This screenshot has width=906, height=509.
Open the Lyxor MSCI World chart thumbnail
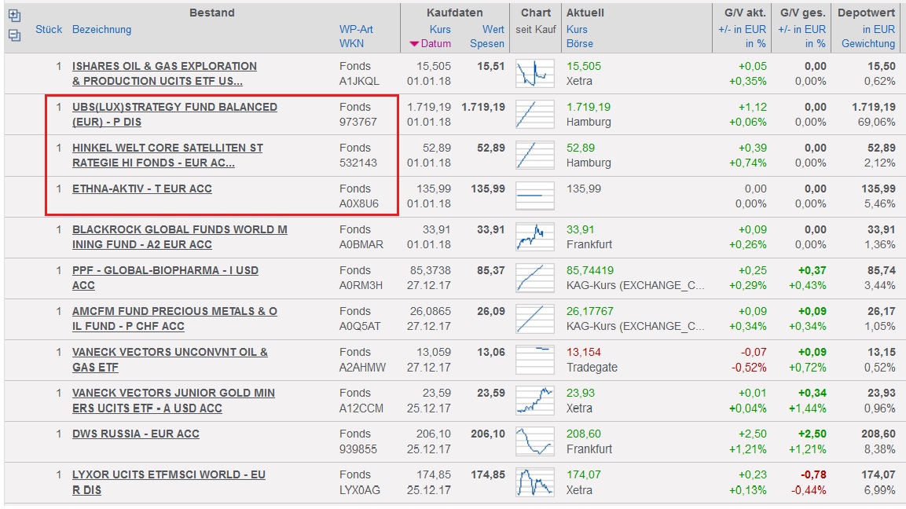535,482
